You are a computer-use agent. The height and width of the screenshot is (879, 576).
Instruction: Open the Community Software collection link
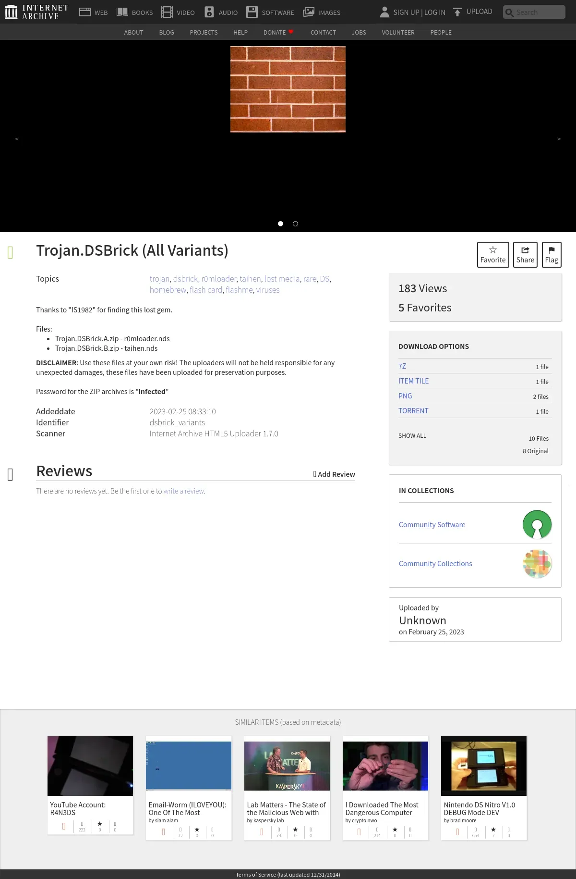432,524
